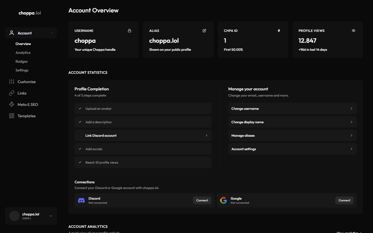Click the Meta & SEO crosshair icon
Screen dimensions: 373x233
[12, 104]
